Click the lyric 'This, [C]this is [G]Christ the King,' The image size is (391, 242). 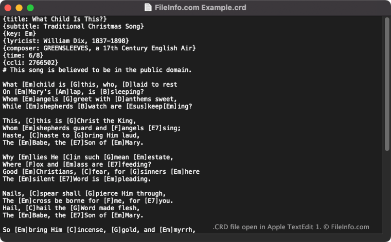[69, 121]
